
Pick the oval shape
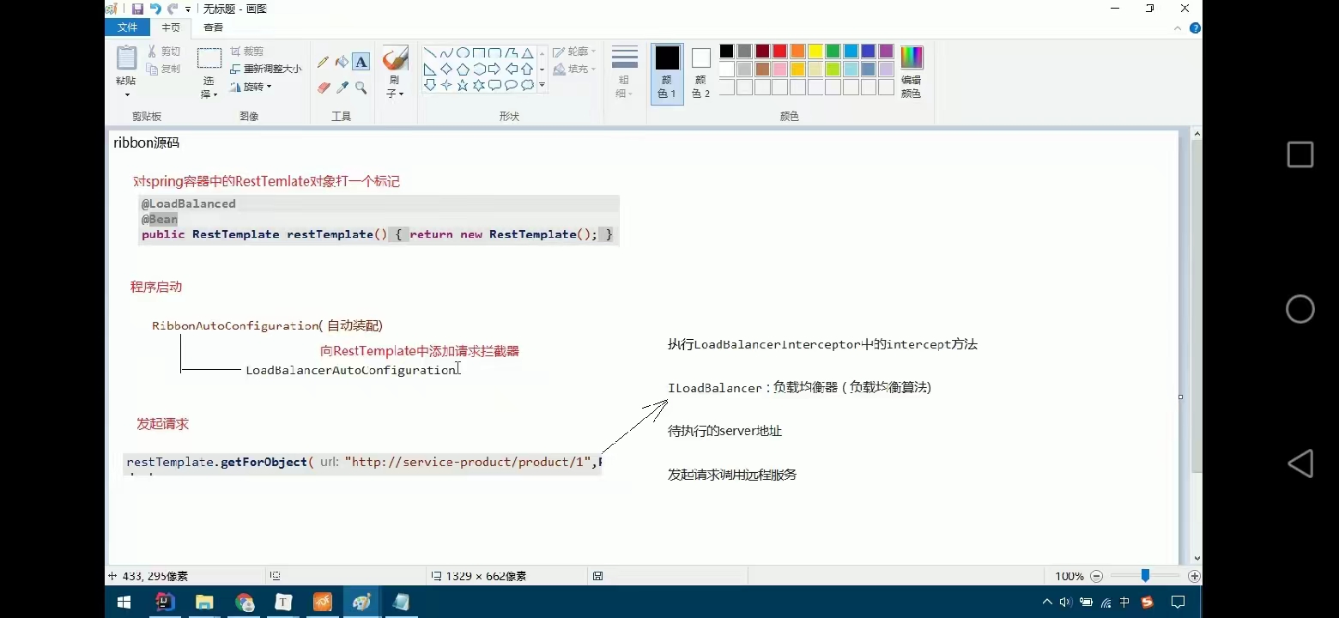[463, 53]
